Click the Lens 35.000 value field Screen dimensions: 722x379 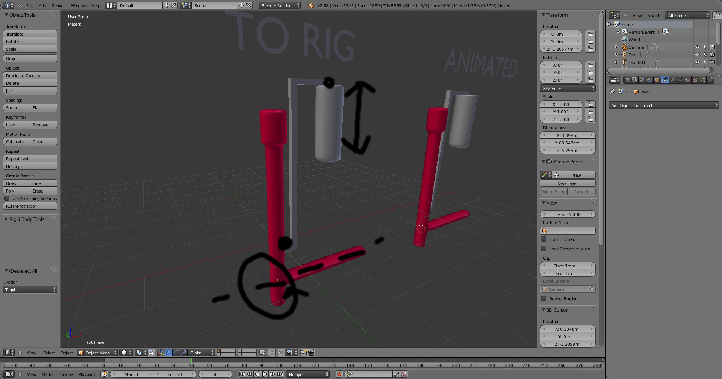click(x=568, y=214)
